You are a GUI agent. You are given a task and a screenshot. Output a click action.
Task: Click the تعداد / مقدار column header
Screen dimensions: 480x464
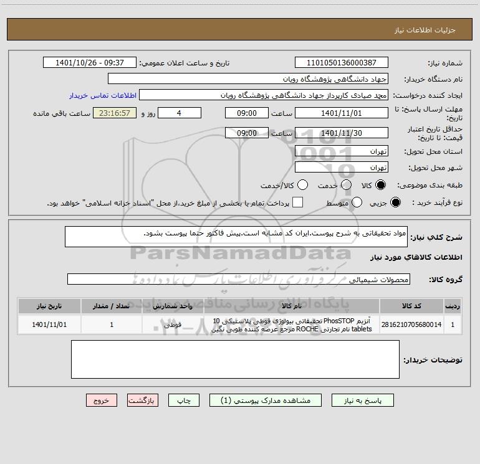(x=112, y=306)
